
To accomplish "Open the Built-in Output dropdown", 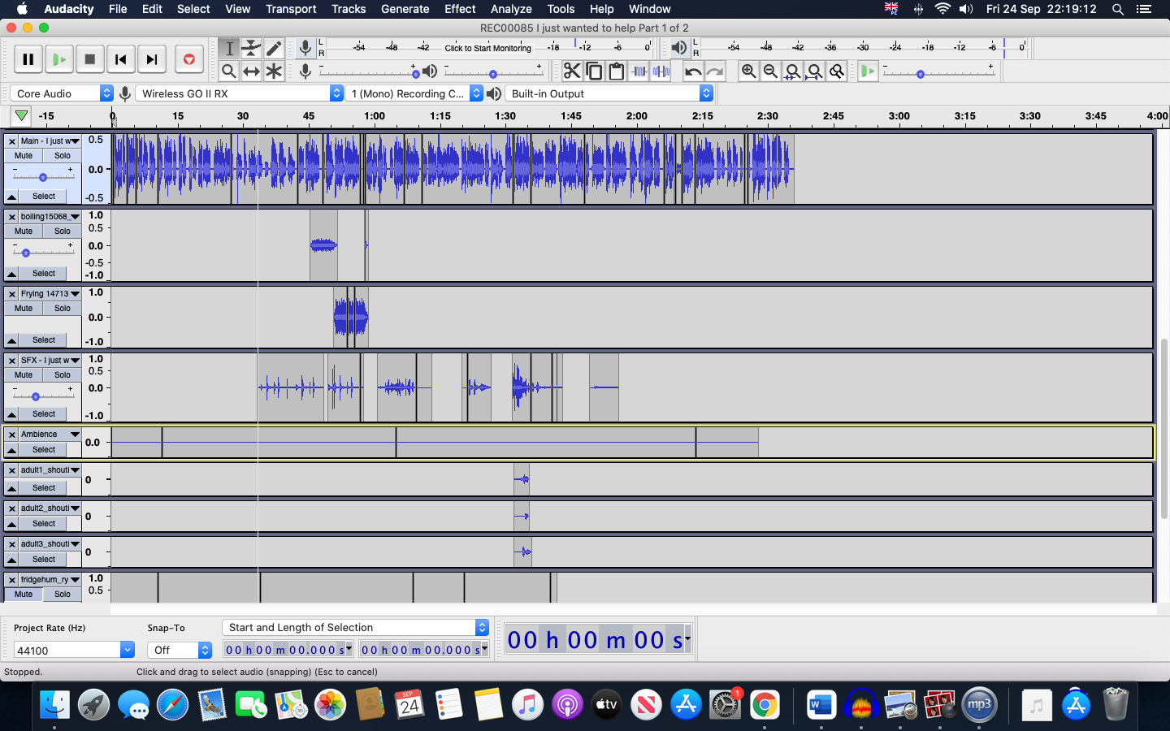I will (x=609, y=93).
